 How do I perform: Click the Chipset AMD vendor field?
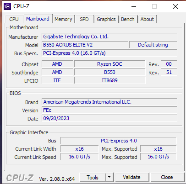click(x=57, y=64)
